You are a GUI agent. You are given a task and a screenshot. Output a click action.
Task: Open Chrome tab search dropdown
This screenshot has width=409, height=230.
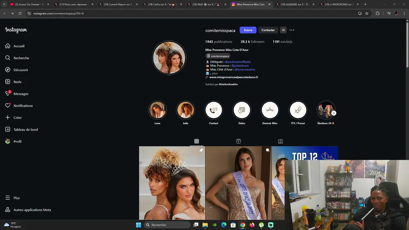click(x=4, y=4)
